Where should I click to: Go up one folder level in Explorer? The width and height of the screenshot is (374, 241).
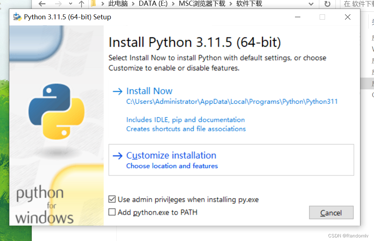[x=82, y=4]
